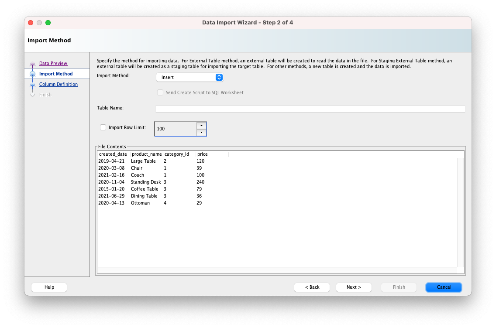Viewport: 496px width, 328px height.
Task: Open the Column Definition step link
Action: [59, 85]
